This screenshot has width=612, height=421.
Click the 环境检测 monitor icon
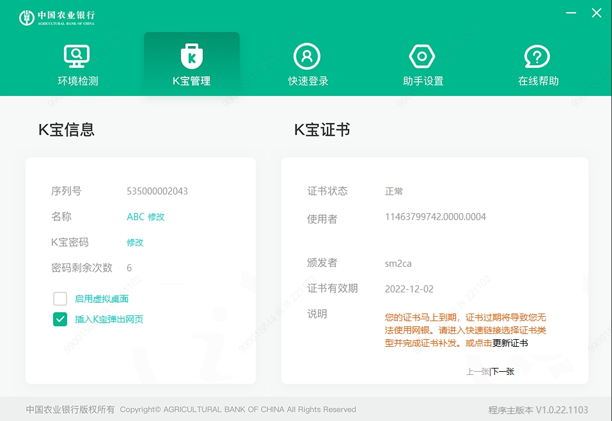tap(77, 56)
